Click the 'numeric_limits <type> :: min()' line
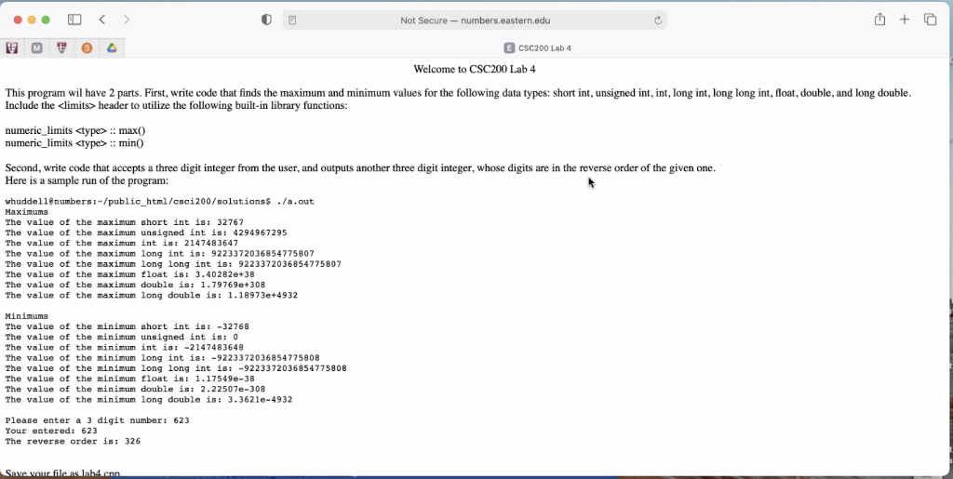Image resolution: width=953 pixels, height=479 pixels. [x=74, y=143]
